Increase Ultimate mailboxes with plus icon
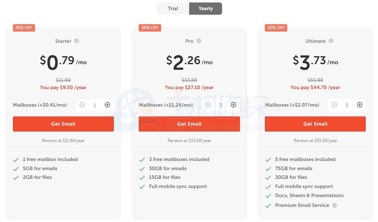The image size is (378, 222). point(359,105)
